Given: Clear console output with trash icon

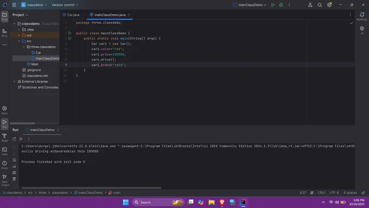Looking at the screenshot, I should pos(14,179).
